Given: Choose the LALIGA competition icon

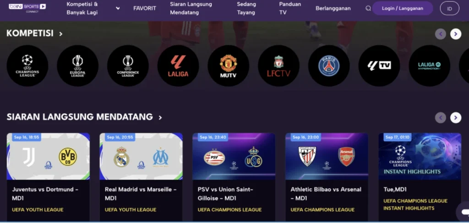Looking at the screenshot, I should click(178, 66).
